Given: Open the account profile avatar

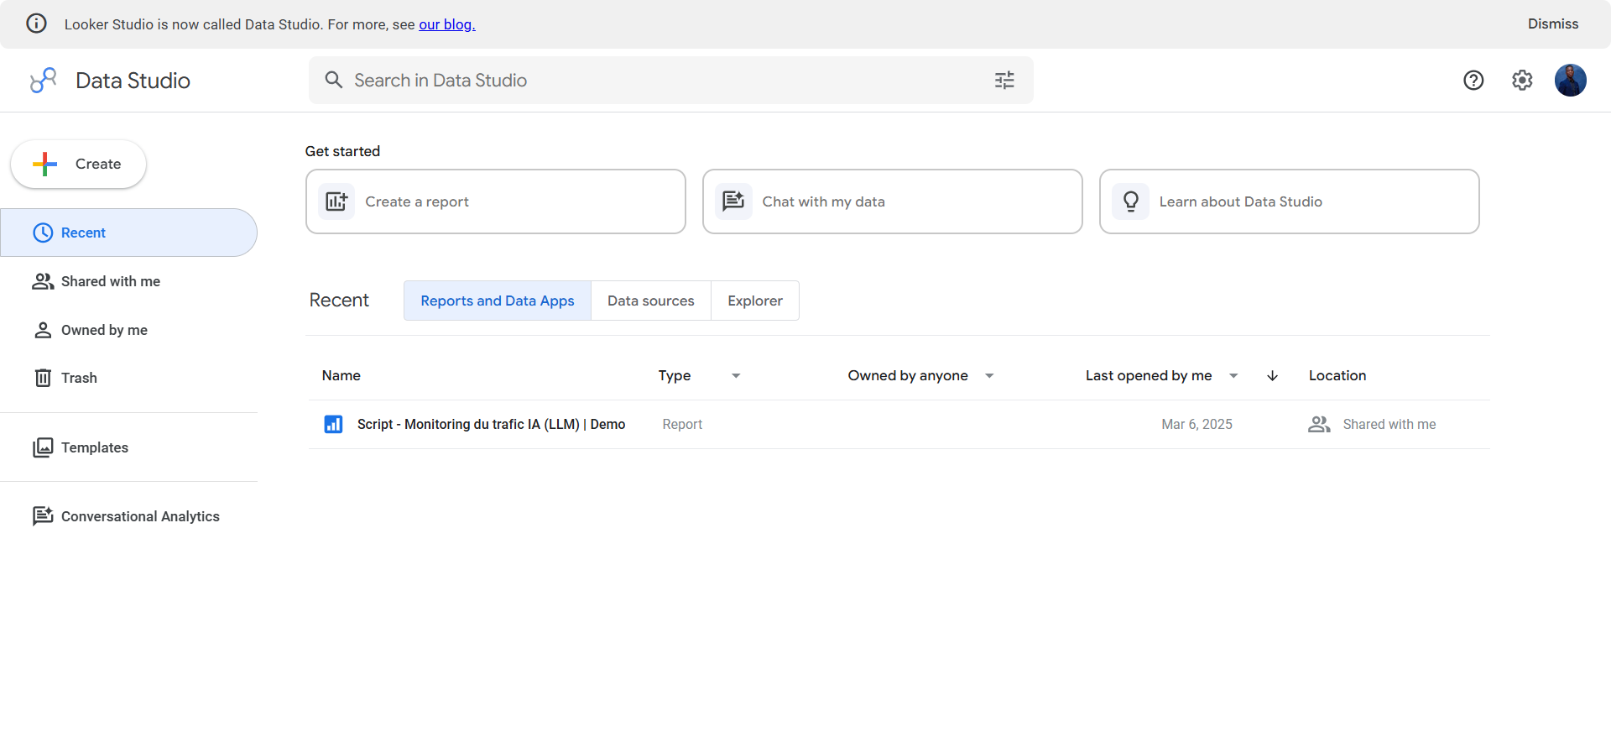Looking at the screenshot, I should coord(1571,81).
